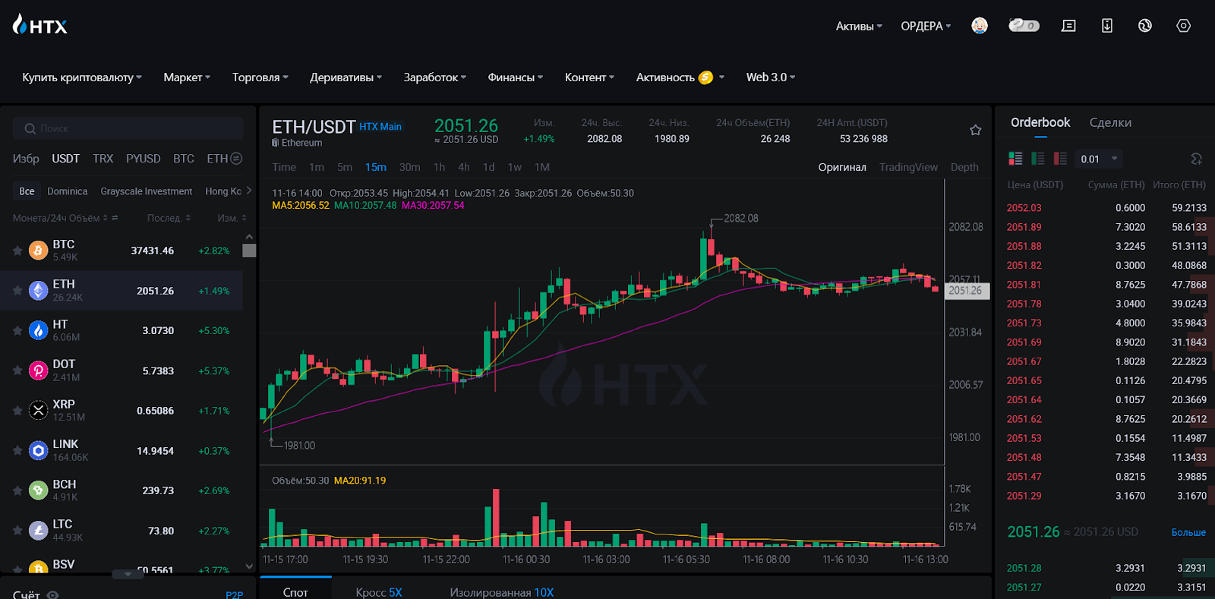Screen dimensions: 1215x599
Task: Open the messages icon in header
Action: 1068,26
